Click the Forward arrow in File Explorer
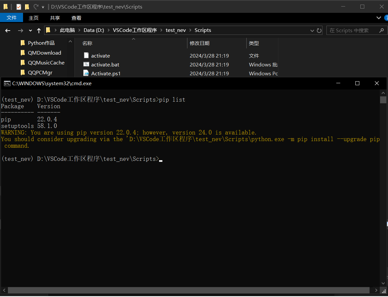Screen dimensions: 388x297 coord(20,31)
